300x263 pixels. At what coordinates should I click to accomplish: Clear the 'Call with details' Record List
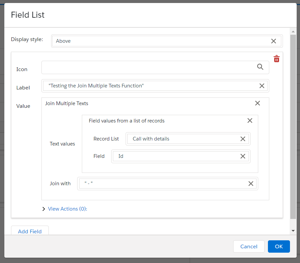tap(243, 139)
